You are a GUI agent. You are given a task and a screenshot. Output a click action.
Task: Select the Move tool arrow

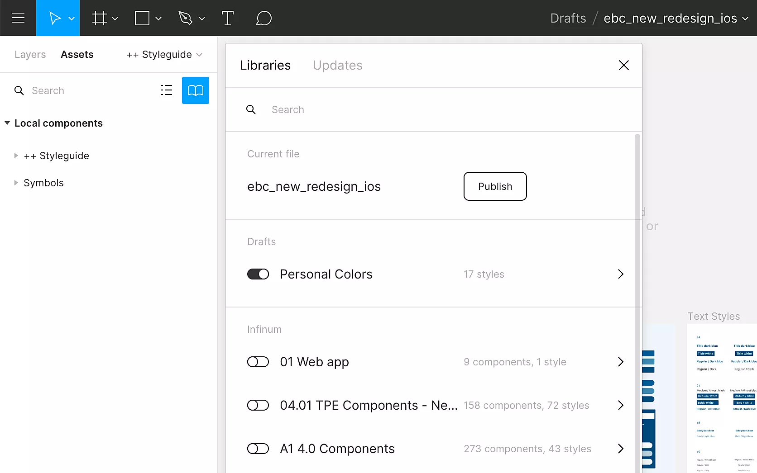pyautogui.click(x=55, y=18)
